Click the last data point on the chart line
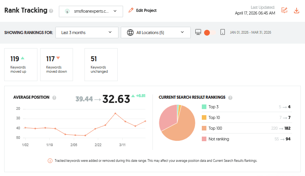Image resolution: width=305 pixels, height=176 pixels. (x=145, y=121)
